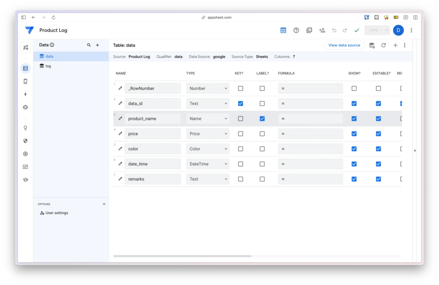Click the color column name field
This screenshot has width=439, height=285.
coord(153,148)
